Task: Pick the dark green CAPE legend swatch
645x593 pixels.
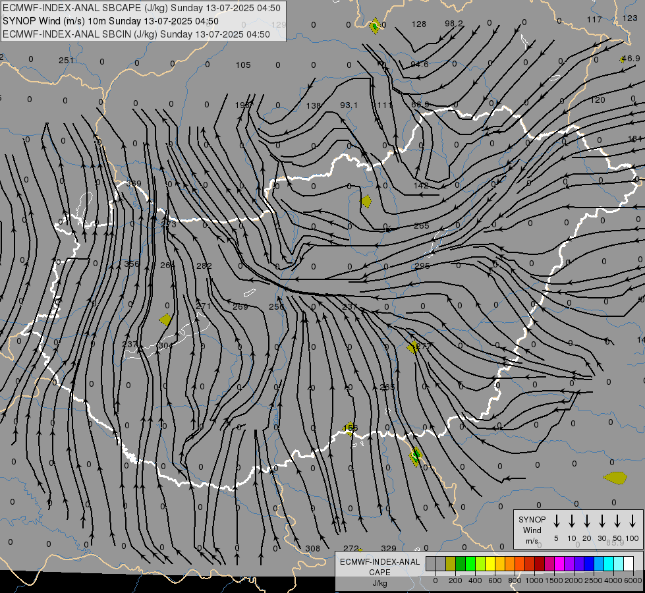Action: [461, 564]
